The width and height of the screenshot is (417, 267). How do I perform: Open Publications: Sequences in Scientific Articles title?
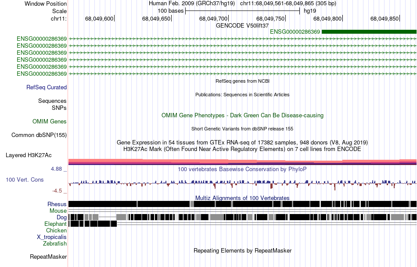tap(242, 95)
